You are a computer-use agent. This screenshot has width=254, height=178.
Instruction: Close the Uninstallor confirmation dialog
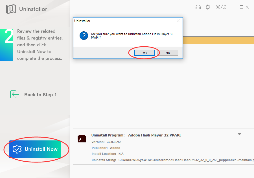(x=178, y=21)
